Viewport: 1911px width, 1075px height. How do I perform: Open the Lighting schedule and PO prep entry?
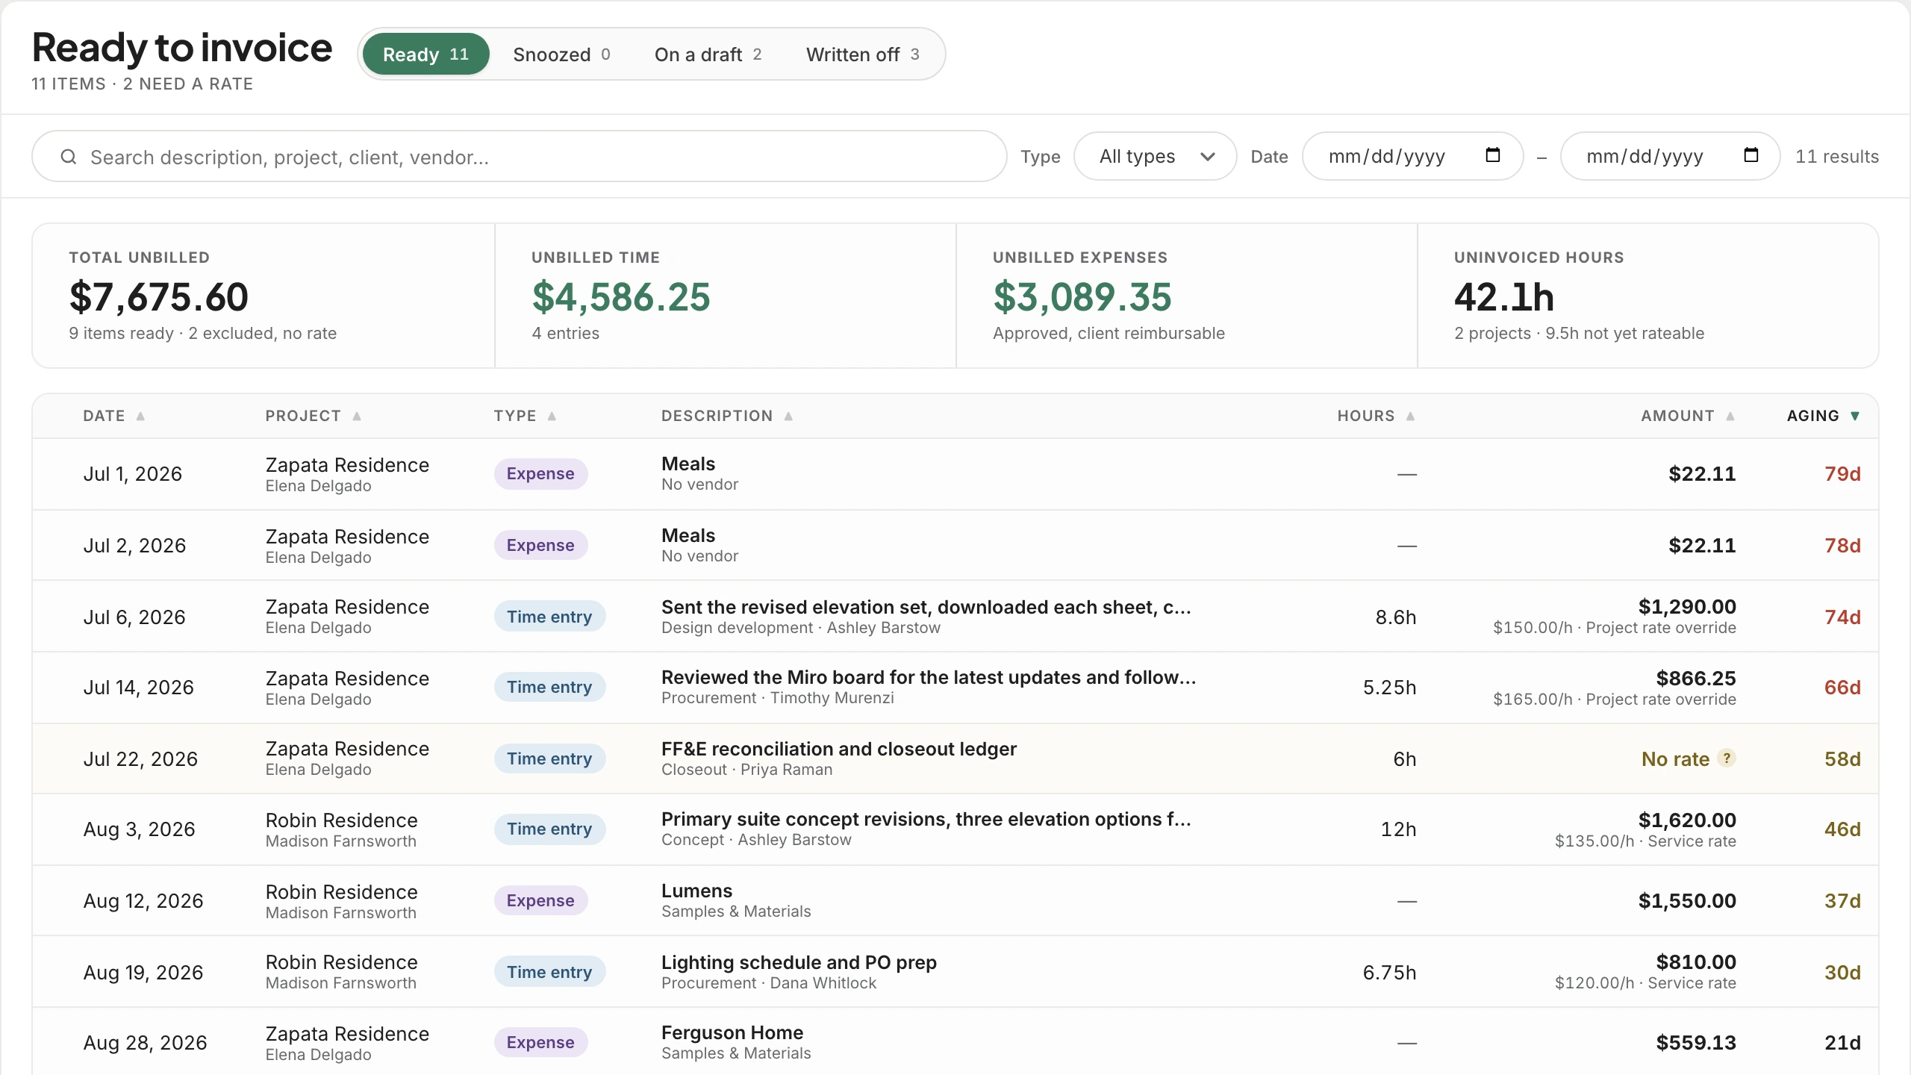pos(799,962)
